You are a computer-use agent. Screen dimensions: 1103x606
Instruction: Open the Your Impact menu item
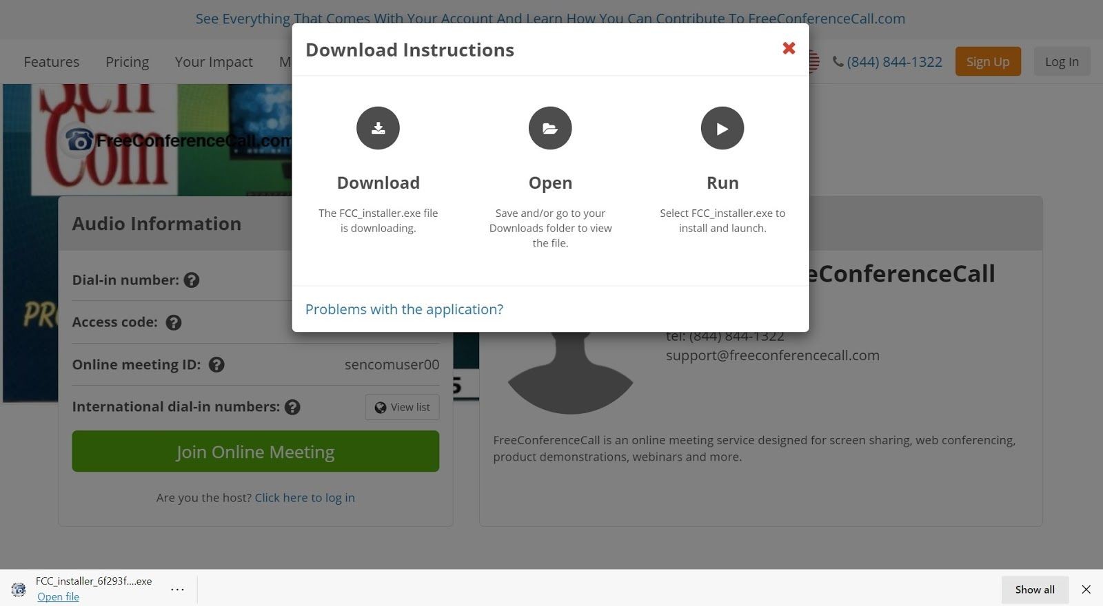tap(214, 62)
